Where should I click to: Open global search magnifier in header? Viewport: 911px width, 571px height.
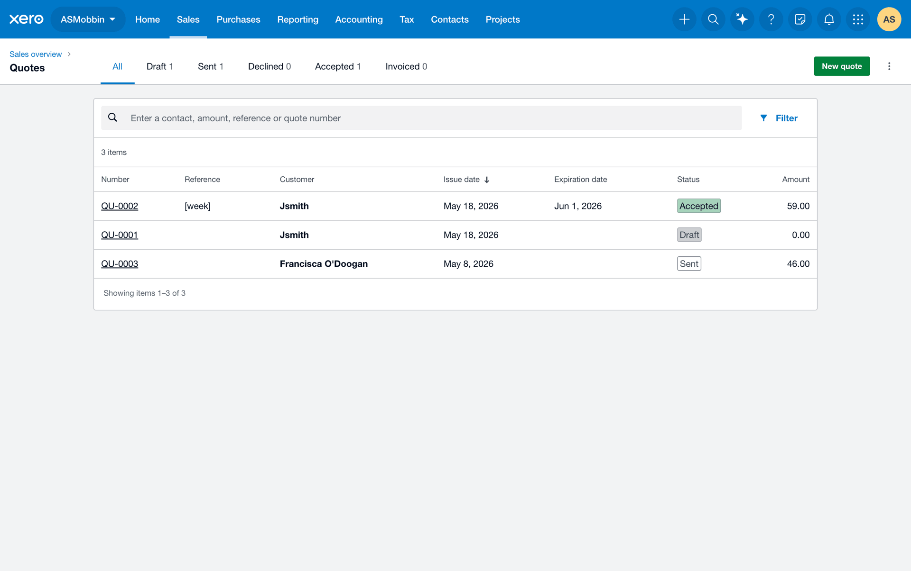(713, 19)
